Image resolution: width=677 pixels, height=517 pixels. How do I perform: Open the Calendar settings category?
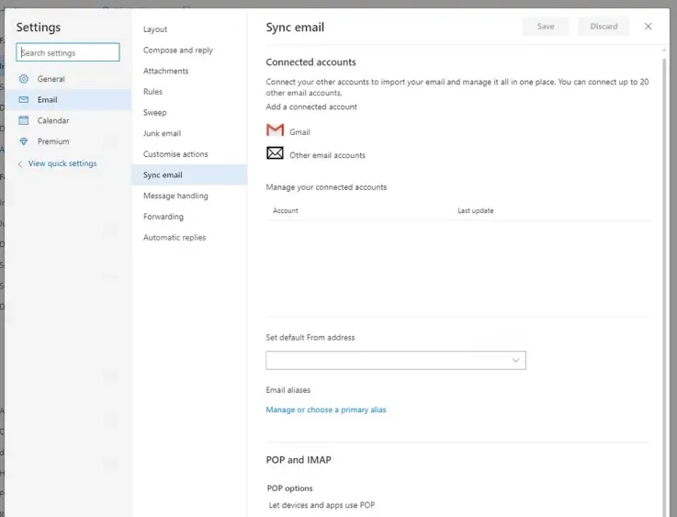68,120
